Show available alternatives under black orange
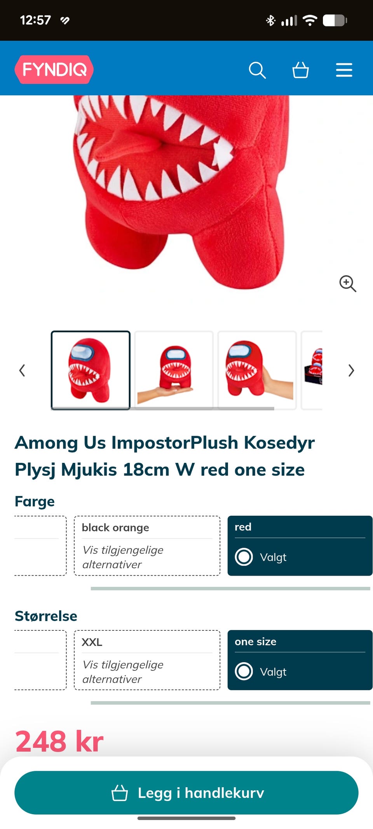 pos(123,557)
